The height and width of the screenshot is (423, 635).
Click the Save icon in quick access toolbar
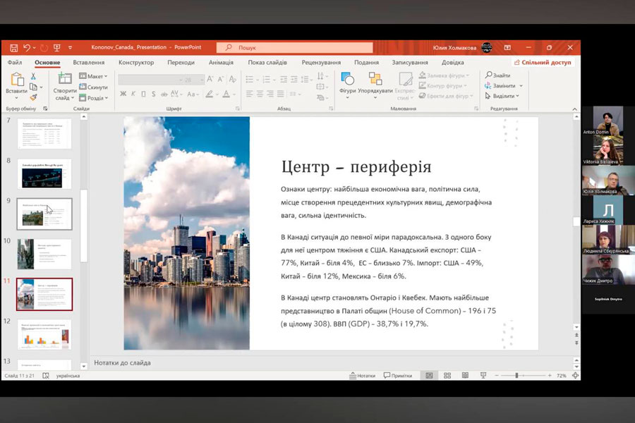click(x=13, y=47)
